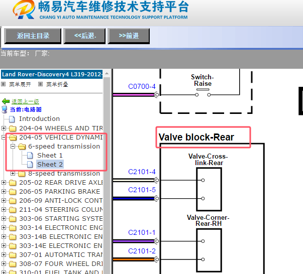Click 206-05 PARKING BRAKE folder icon
Viewport: 303px width, 274px height.
13,192
